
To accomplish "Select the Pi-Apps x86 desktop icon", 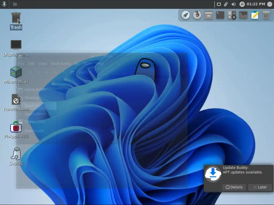I will (x=16, y=130).
